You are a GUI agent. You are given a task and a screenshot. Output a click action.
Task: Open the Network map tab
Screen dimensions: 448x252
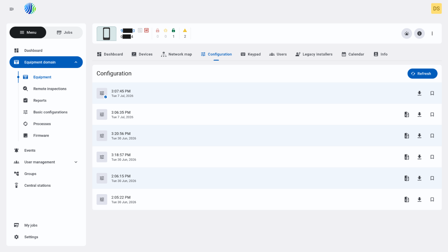pyautogui.click(x=176, y=54)
